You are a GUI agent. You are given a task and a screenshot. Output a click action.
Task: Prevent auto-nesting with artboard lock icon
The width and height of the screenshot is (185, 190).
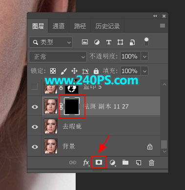(85, 71)
